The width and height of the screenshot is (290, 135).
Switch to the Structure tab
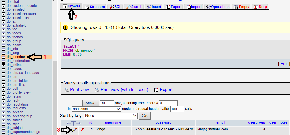coord(95,7)
